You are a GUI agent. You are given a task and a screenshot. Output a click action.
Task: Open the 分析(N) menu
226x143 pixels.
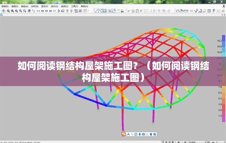pyautogui.click(x=35, y=6)
